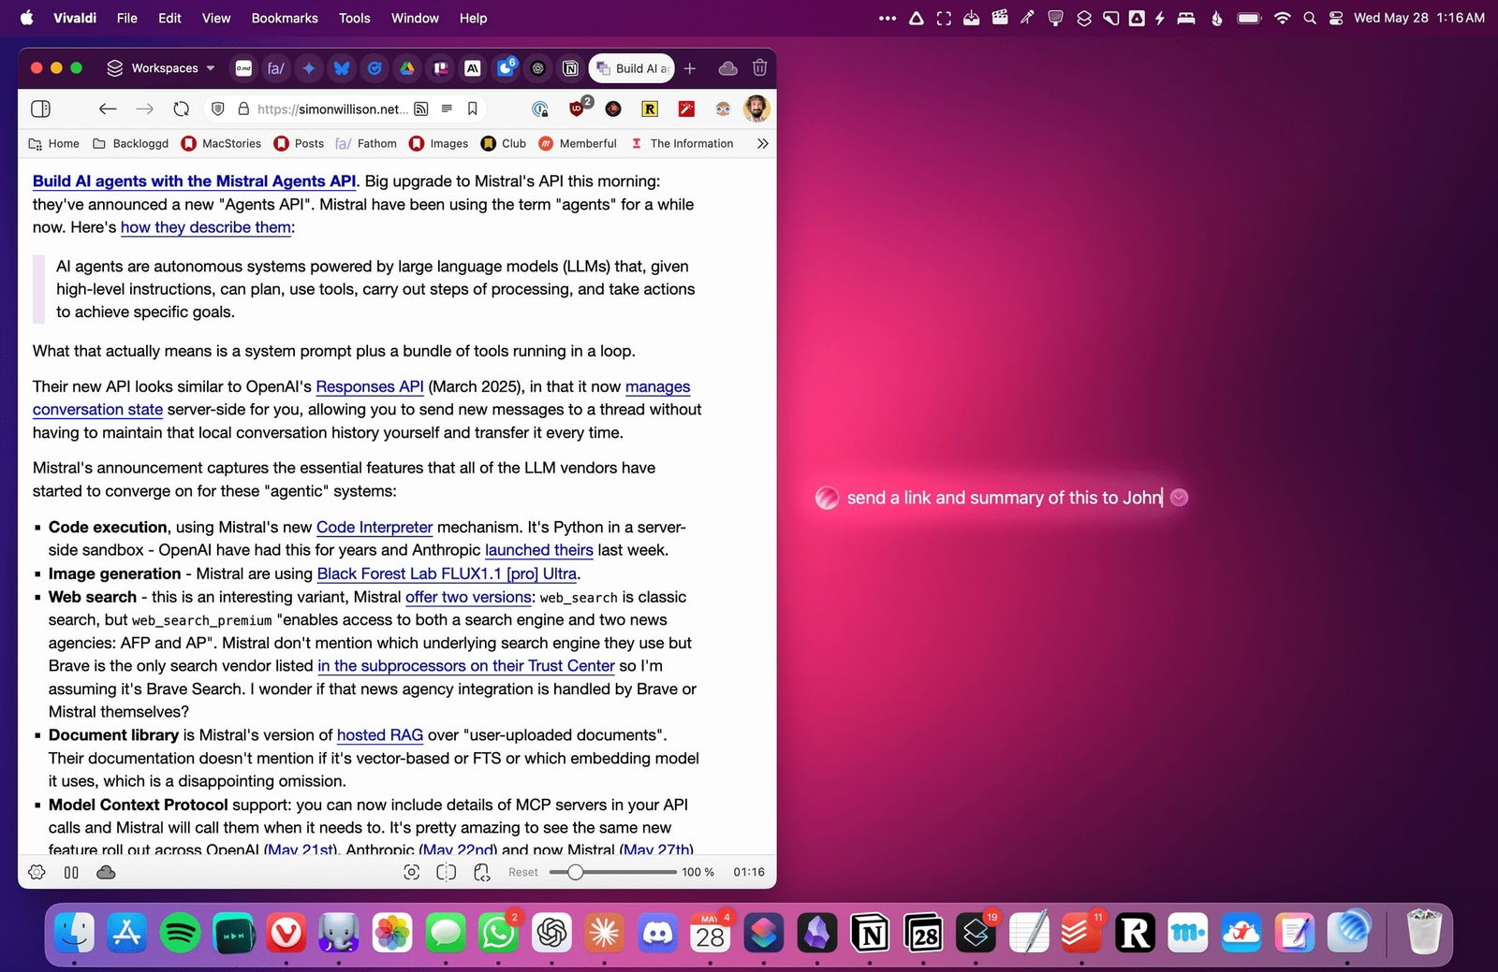The height and width of the screenshot is (972, 1498).
Task: Click the capture page screenshot icon
Action: pyautogui.click(x=411, y=872)
